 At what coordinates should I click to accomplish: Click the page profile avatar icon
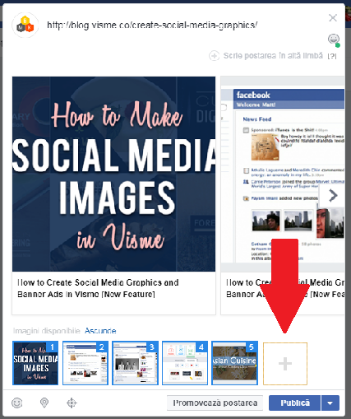(25, 25)
